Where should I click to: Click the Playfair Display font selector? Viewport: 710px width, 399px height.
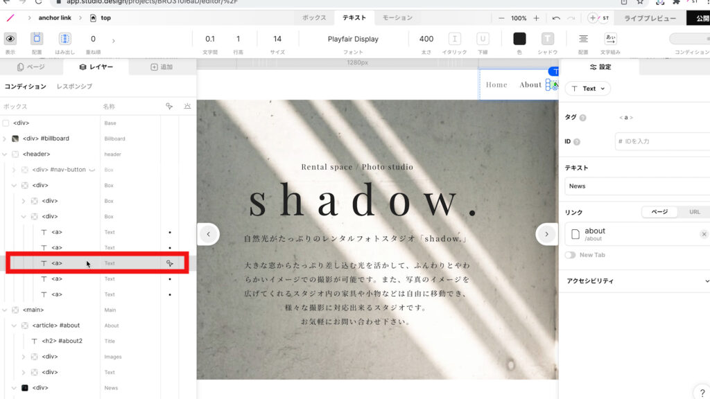click(353, 39)
